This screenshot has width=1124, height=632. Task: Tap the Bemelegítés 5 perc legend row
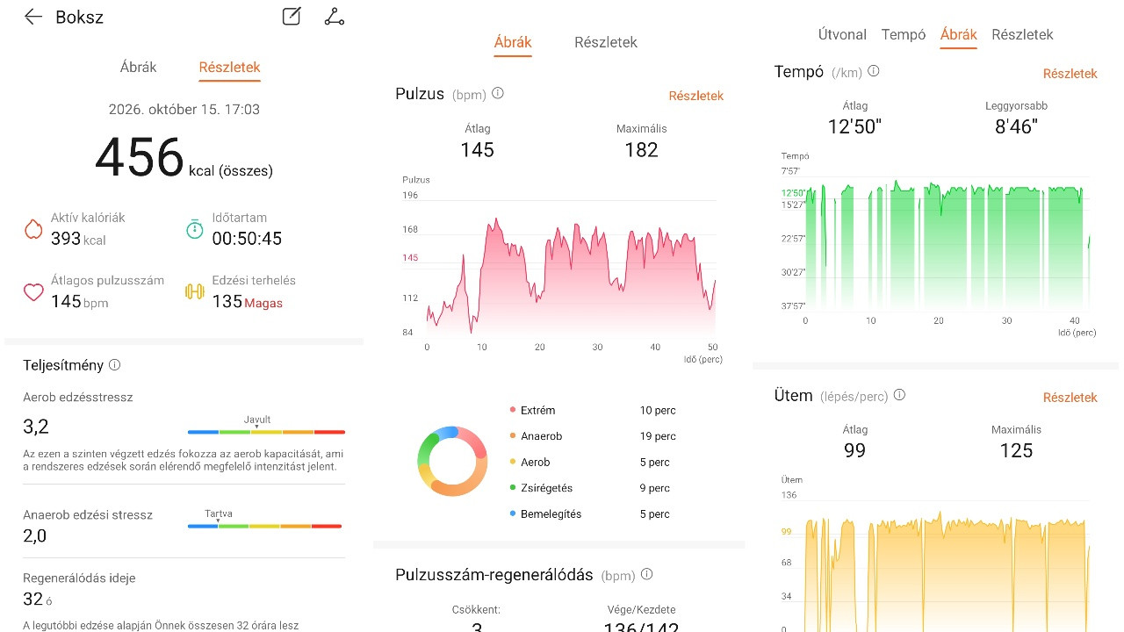coord(589,514)
